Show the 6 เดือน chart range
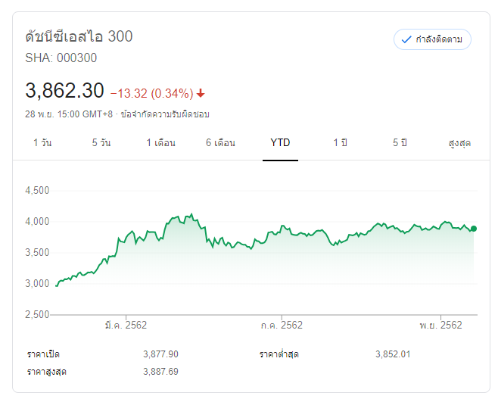This screenshot has width=498, height=402. point(220,143)
